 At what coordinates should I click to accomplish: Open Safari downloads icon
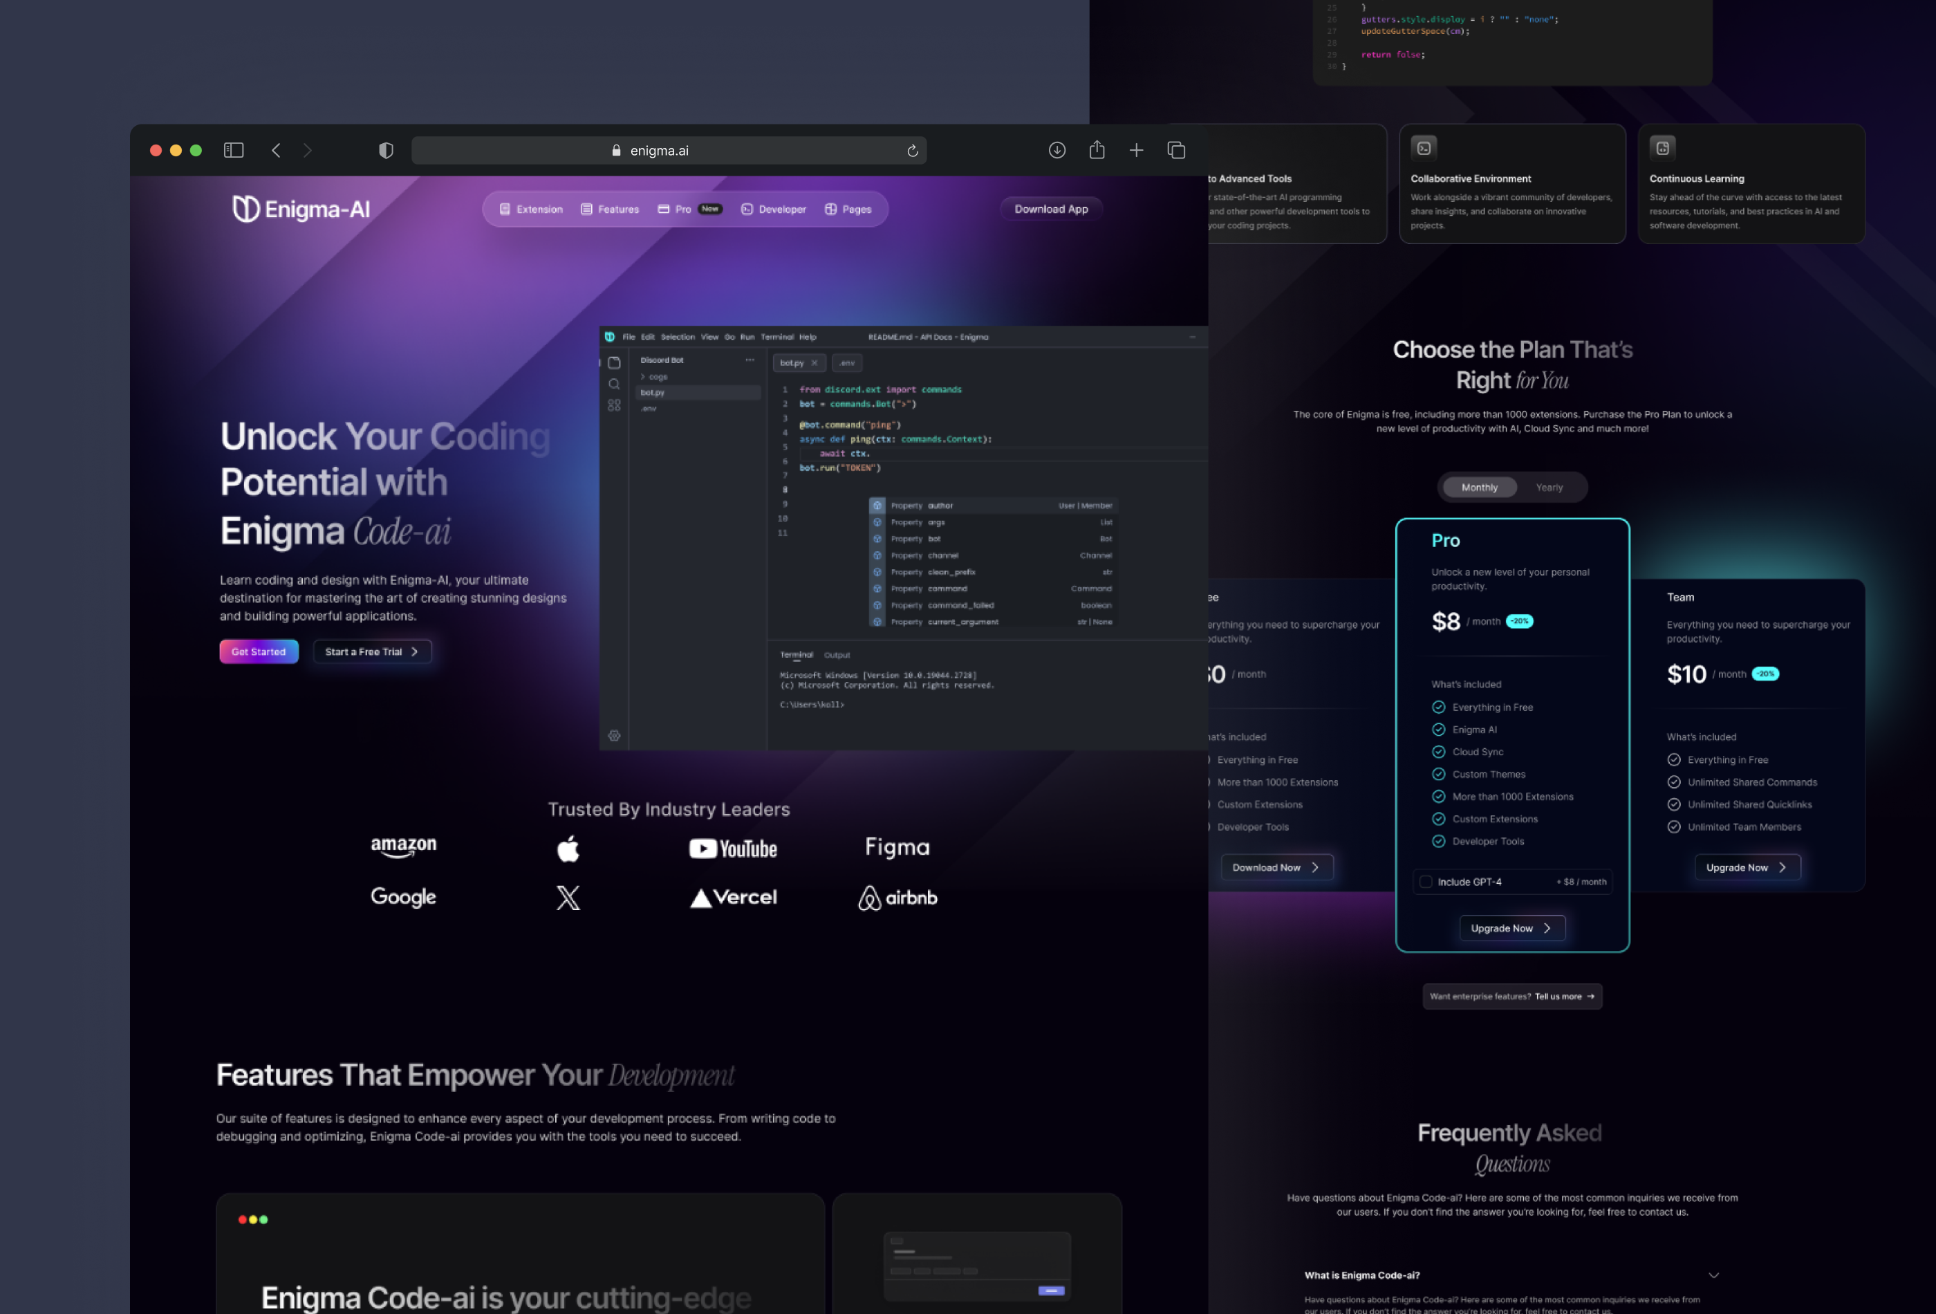(x=1057, y=150)
